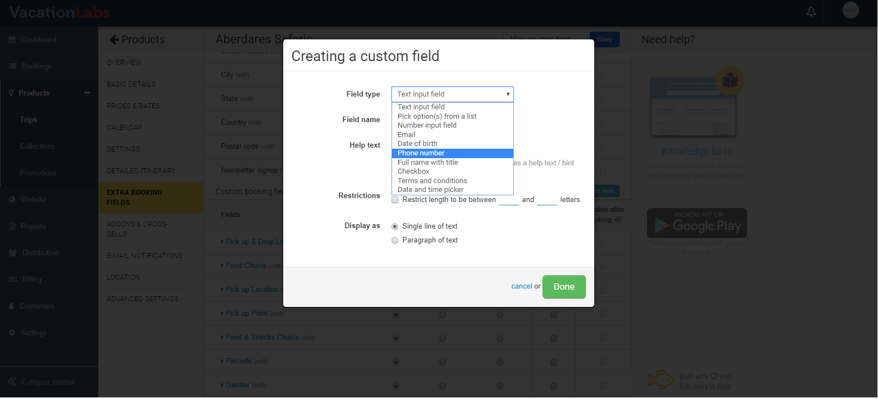
Task: Select Email from the field type list
Action: [407, 135]
